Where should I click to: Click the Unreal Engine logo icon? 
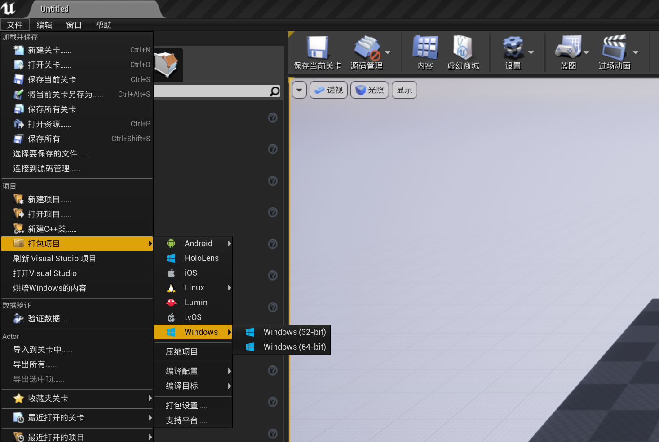8,8
